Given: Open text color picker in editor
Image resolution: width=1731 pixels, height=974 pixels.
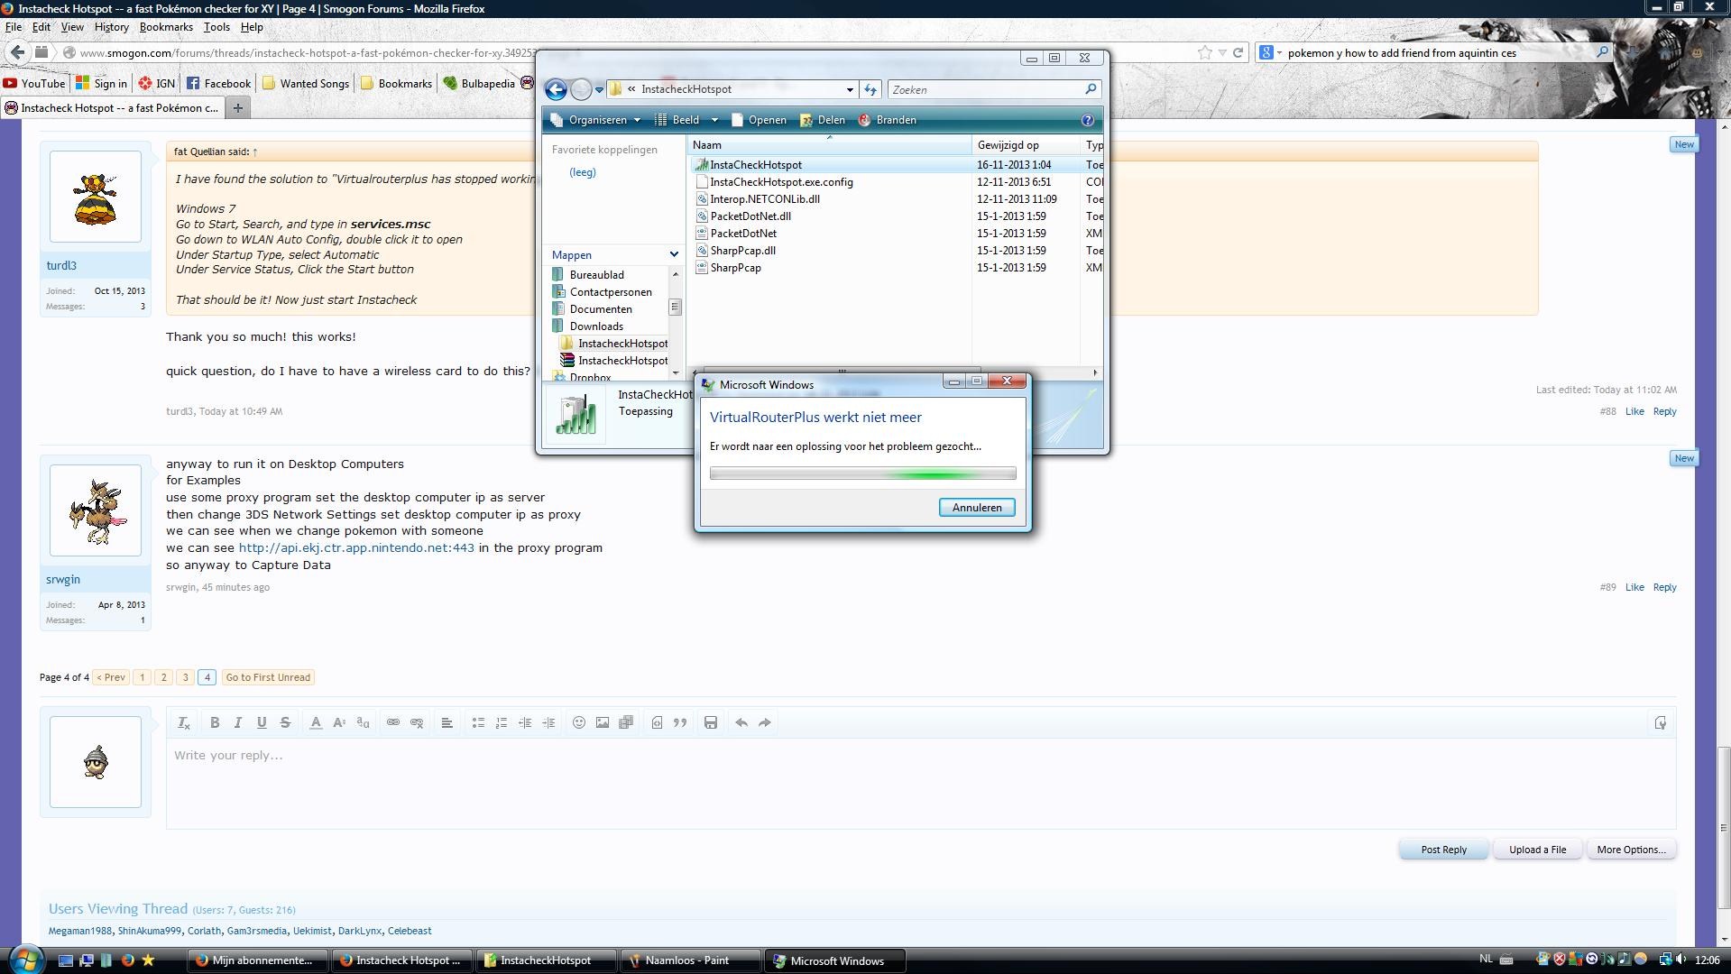Looking at the screenshot, I should pyautogui.click(x=316, y=722).
